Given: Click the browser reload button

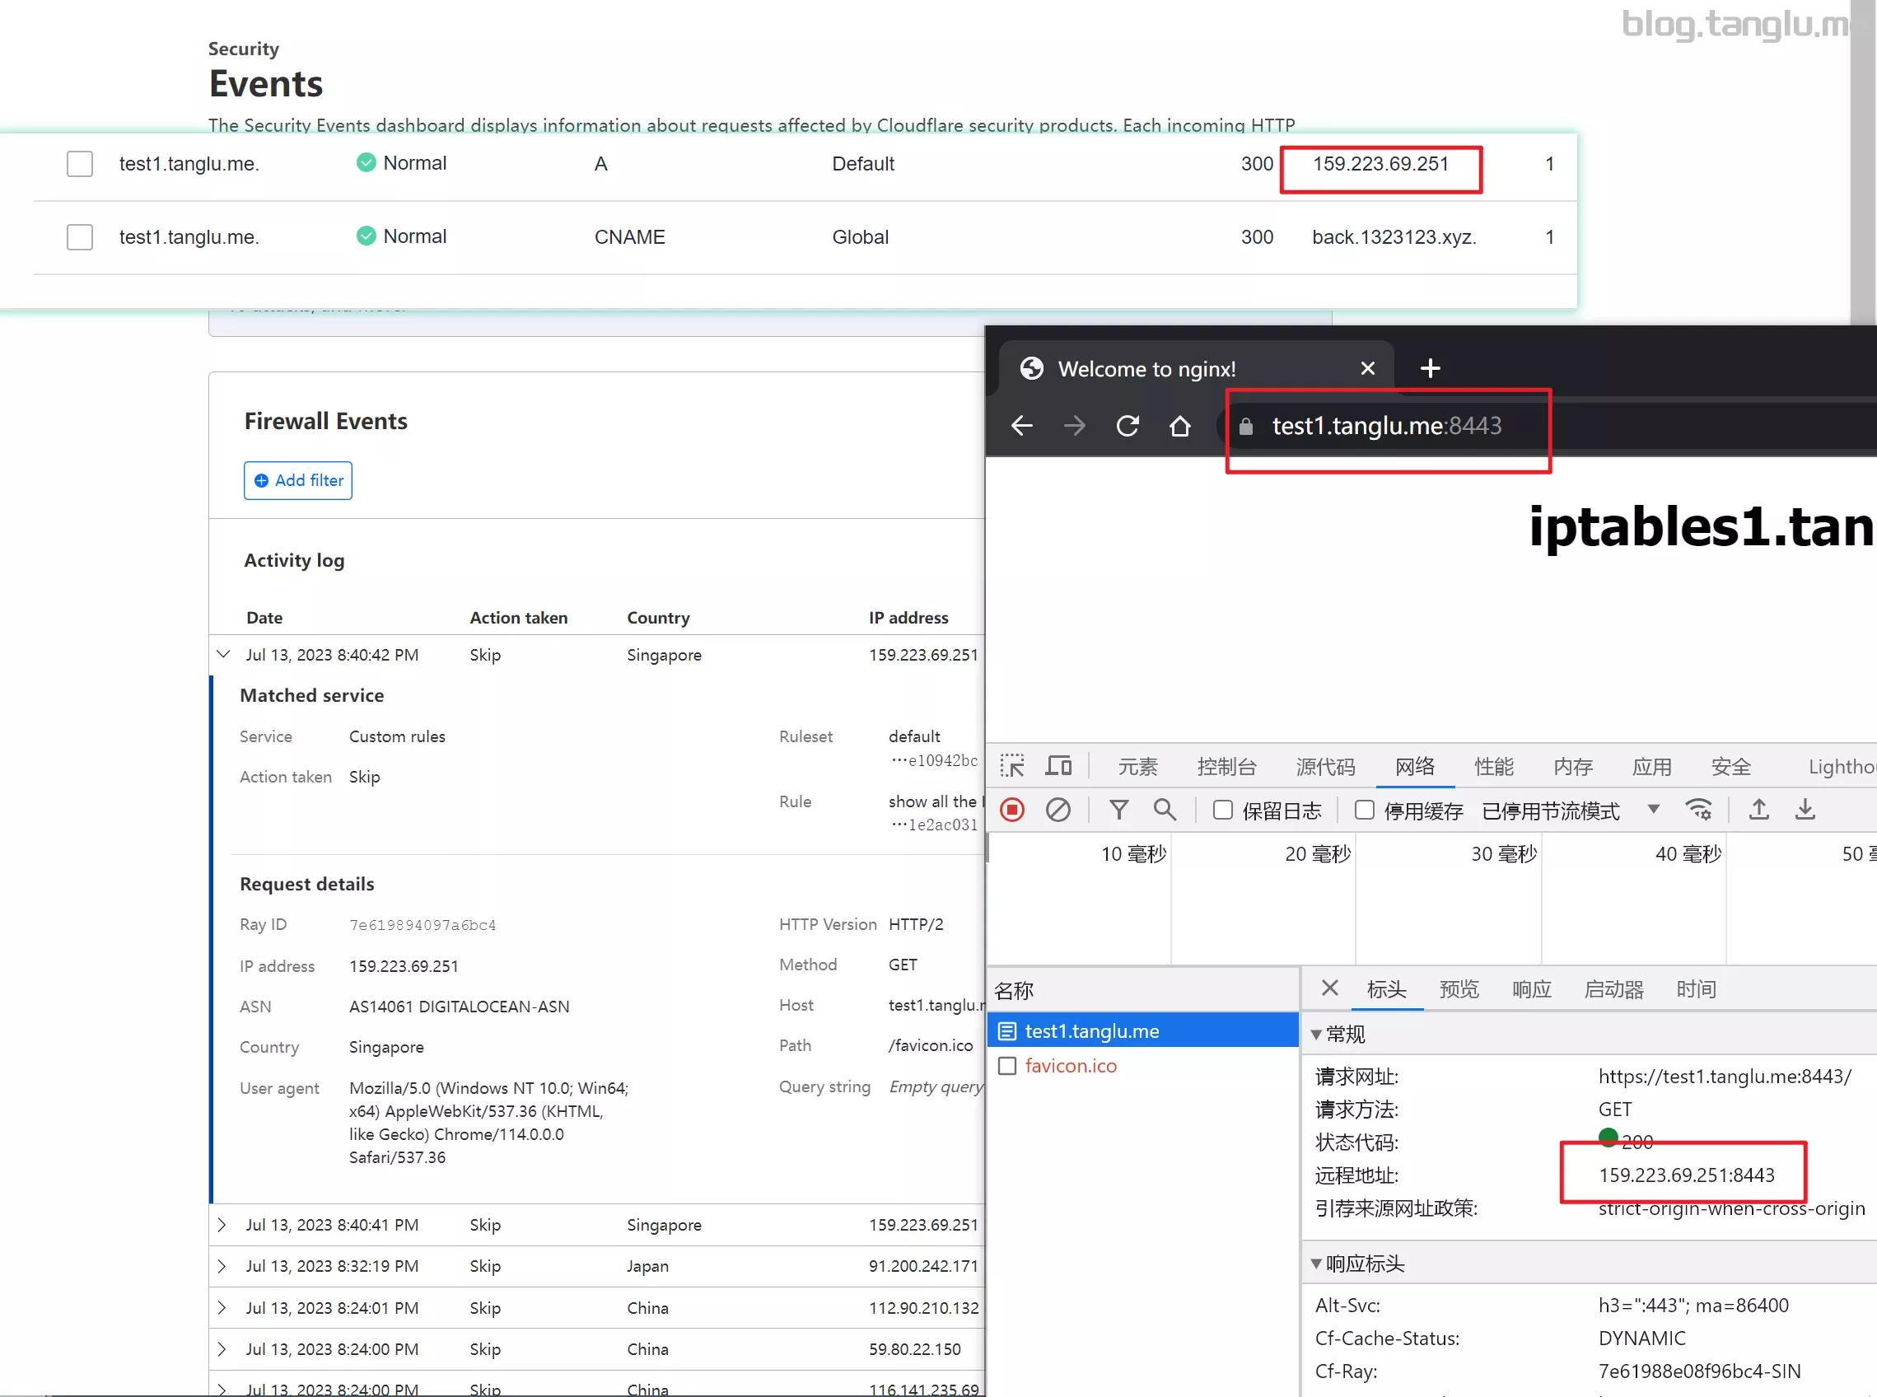Looking at the screenshot, I should click(1127, 425).
